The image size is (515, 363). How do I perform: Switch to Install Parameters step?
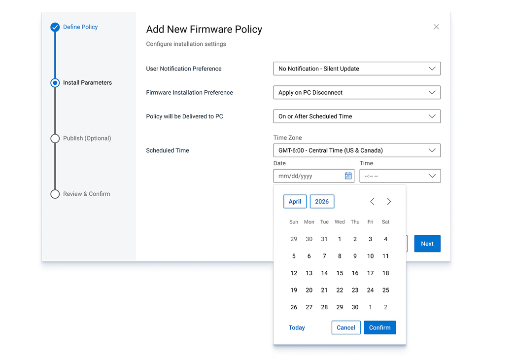click(x=87, y=82)
